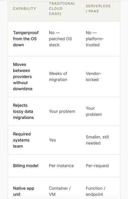Click the 'Function / endpoint' cell

(x=95, y=191)
